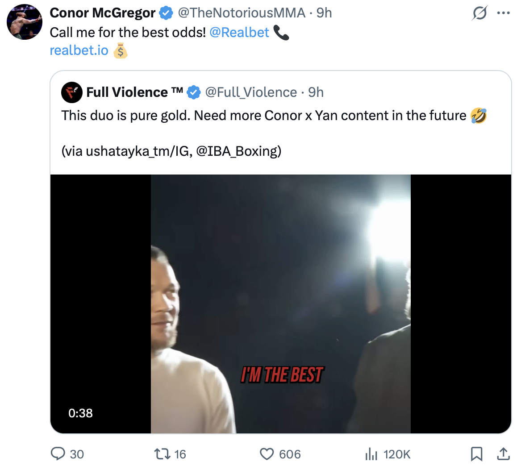The height and width of the screenshot is (470, 517).
Task: Click the Grok explain icon
Action: click(x=479, y=13)
